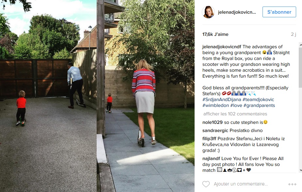Open #love hashtag
Screen dimensions: 302x192
click(x=236, y=105)
